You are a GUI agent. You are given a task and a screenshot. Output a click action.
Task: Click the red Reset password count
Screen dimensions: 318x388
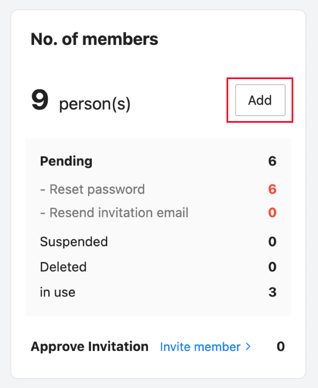pyautogui.click(x=272, y=189)
